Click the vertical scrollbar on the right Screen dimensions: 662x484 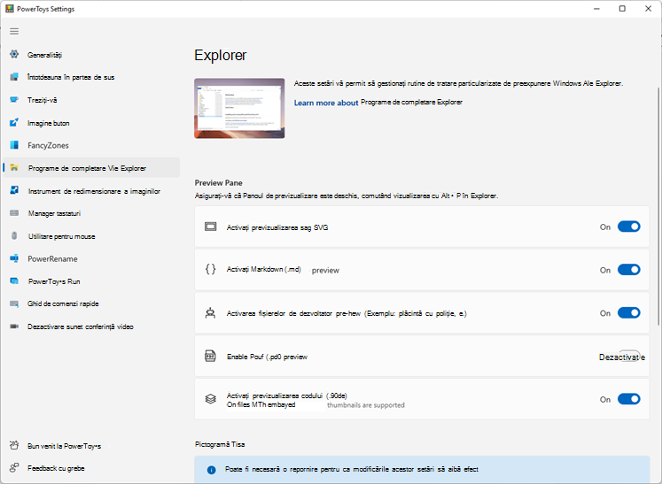(x=658, y=206)
